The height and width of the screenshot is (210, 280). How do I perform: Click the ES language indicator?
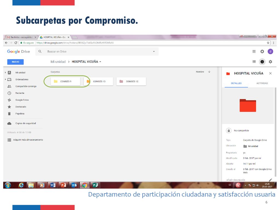[x=230, y=185]
